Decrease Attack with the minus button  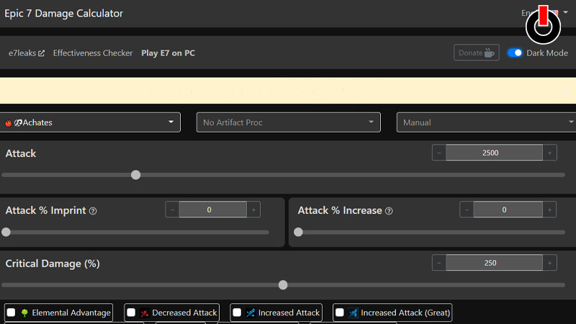[x=439, y=153]
